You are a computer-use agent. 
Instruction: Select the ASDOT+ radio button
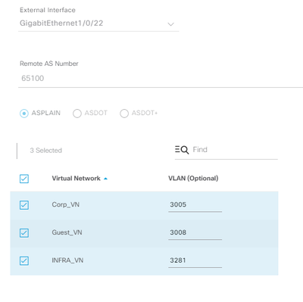pos(124,114)
